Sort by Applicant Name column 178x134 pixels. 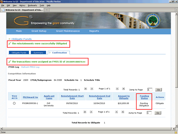coord(49,97)
